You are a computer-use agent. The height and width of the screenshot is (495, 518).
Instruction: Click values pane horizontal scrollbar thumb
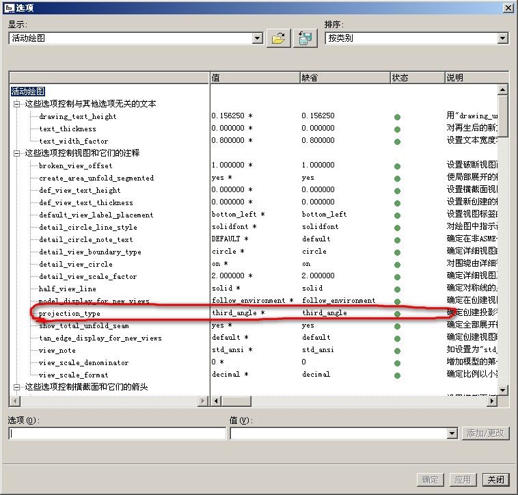pos(236,401)
